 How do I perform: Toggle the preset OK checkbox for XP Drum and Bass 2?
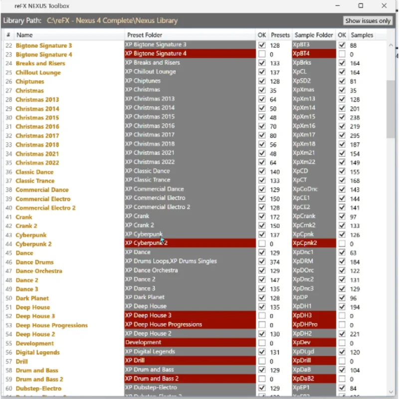tap(262, 378)
